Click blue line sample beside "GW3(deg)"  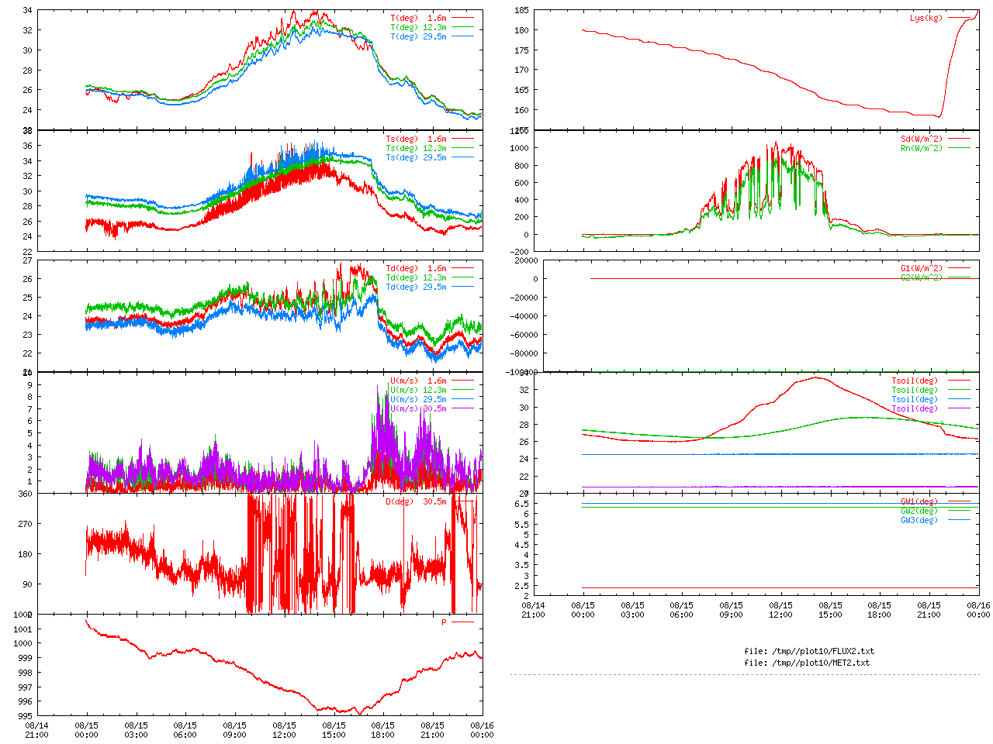[959, 520]
